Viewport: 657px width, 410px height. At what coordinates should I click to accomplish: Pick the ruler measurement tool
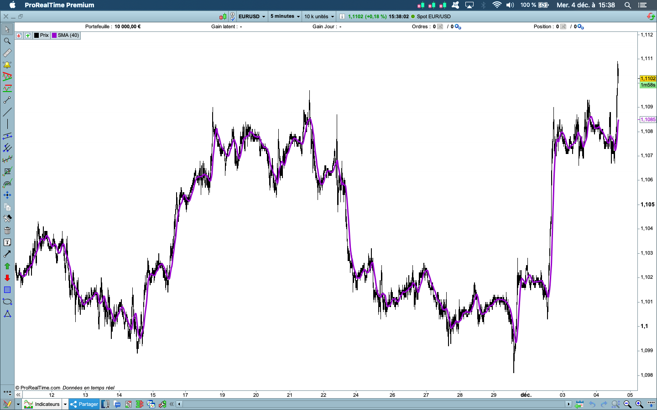pos(7,53)
